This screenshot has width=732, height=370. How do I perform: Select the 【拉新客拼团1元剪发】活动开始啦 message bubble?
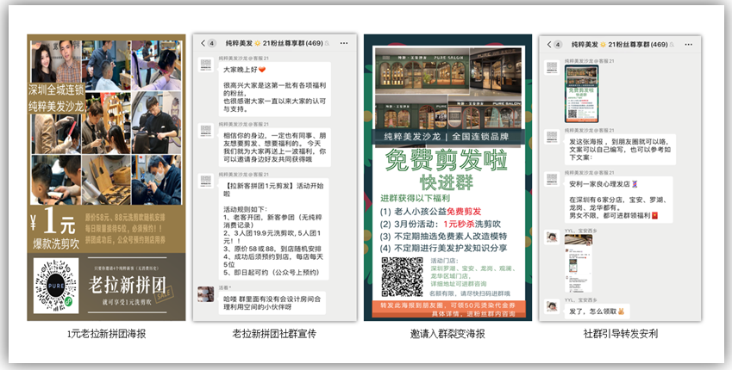click(274, 229)
